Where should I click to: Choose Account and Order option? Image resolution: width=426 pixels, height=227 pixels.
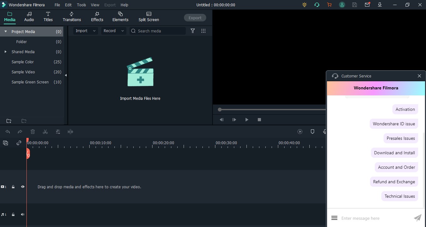(396, 167)
